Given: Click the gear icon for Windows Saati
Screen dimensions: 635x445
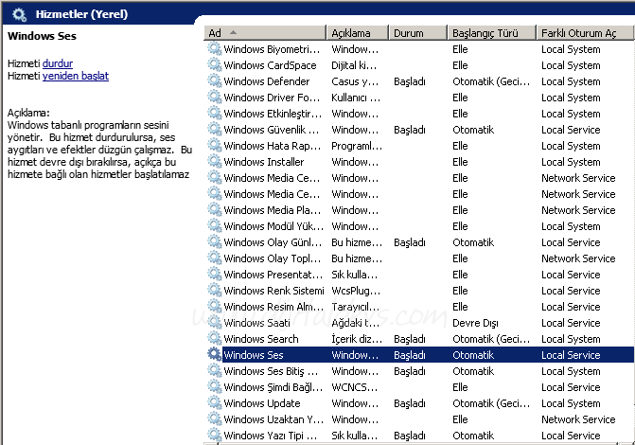Looking at the screenshot, I should pyautogui.click(x=215, y=323).
